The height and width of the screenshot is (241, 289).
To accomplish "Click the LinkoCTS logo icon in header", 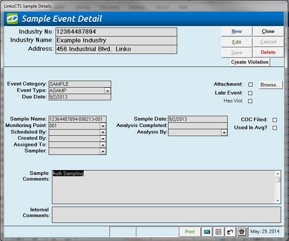I will pyautogui.click(x=13, y=19).
